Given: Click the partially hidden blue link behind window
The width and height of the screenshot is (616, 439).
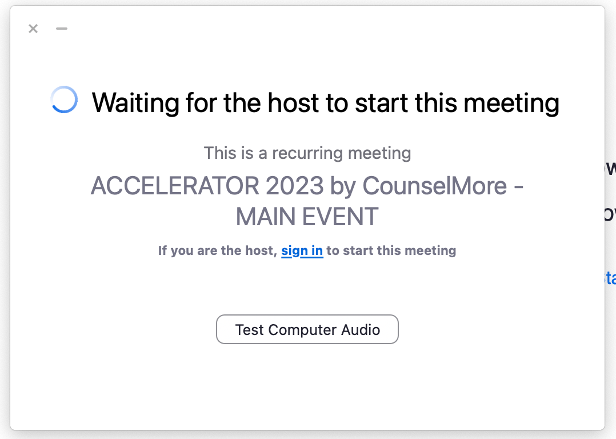Looking at the screenshot, I should coord(610,278).
